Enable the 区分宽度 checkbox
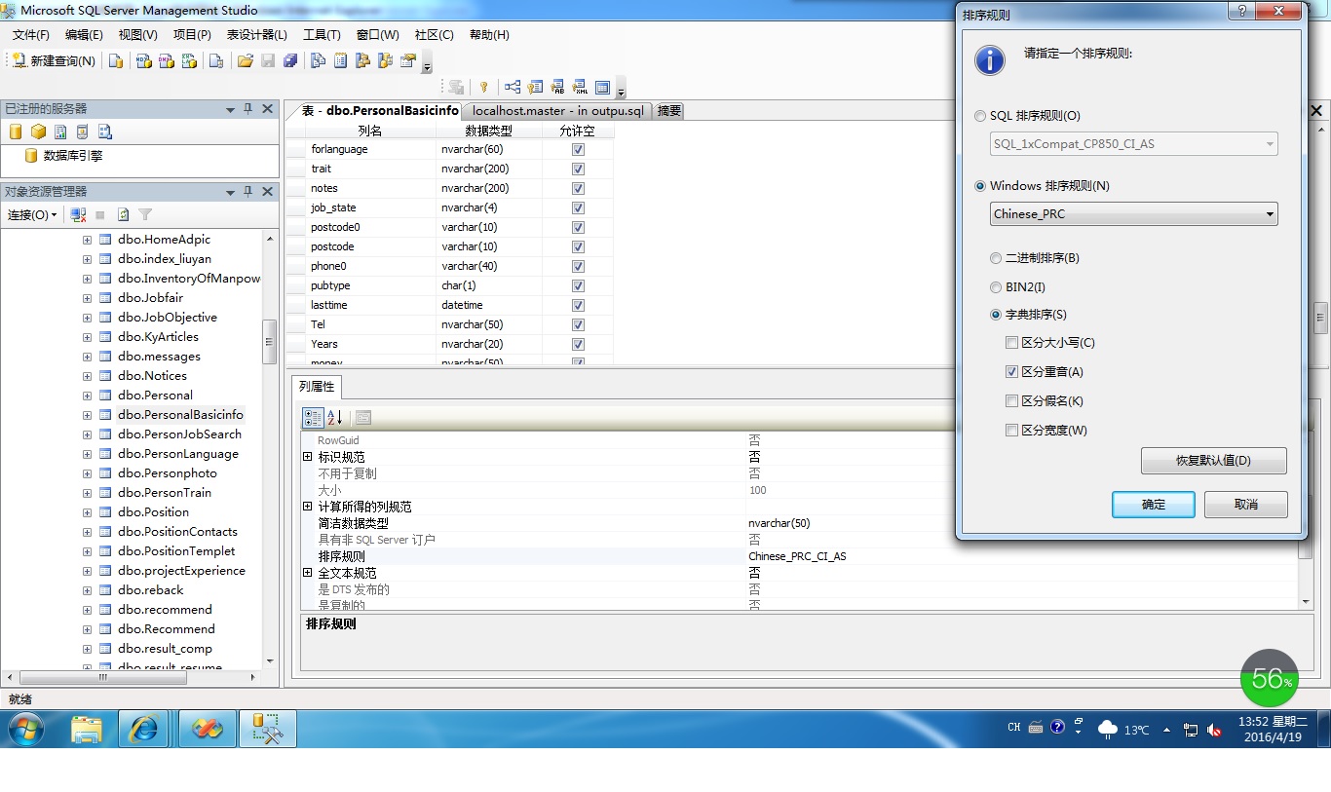This screenshot has height=792, width=1331. [1011, 431]
